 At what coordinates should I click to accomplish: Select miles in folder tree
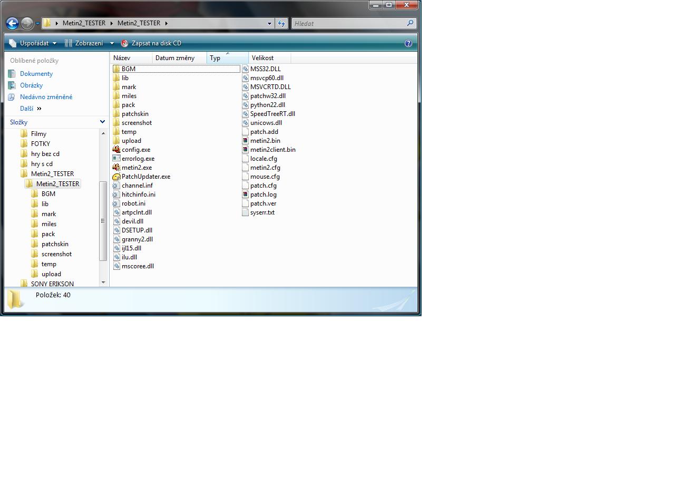pyautogui.click(x=49, y=224)
